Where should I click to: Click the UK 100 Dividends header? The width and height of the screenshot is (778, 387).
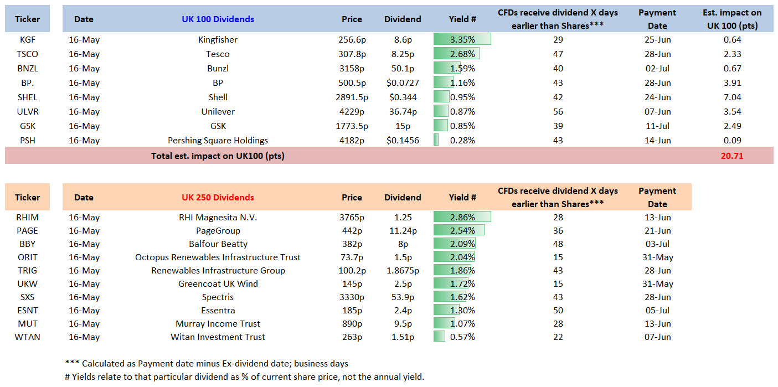click(x=218, y=19)
